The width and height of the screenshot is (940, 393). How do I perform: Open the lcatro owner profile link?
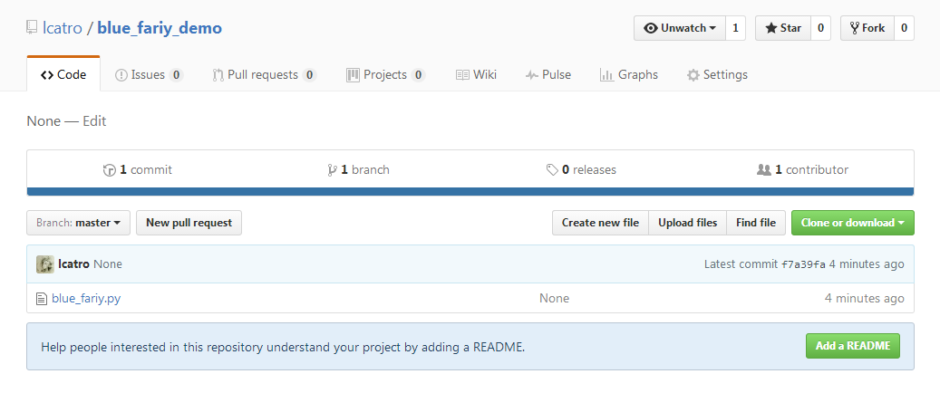coord(63,27)
